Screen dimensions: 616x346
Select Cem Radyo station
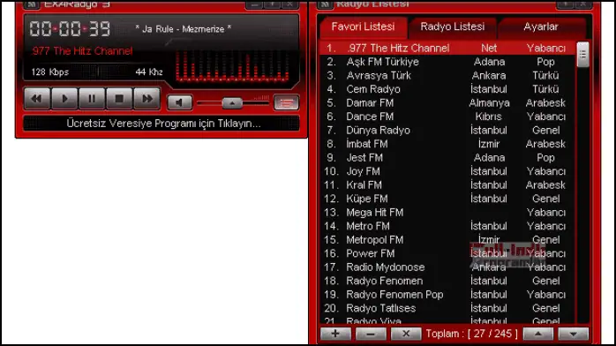point(447,89)
